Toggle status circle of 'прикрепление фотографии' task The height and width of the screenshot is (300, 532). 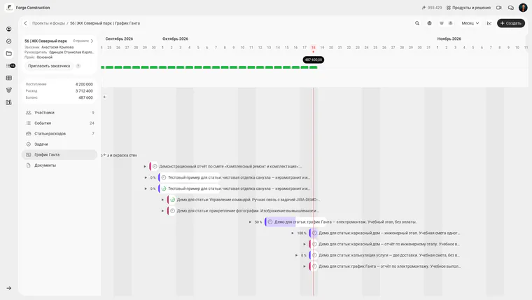172,211
